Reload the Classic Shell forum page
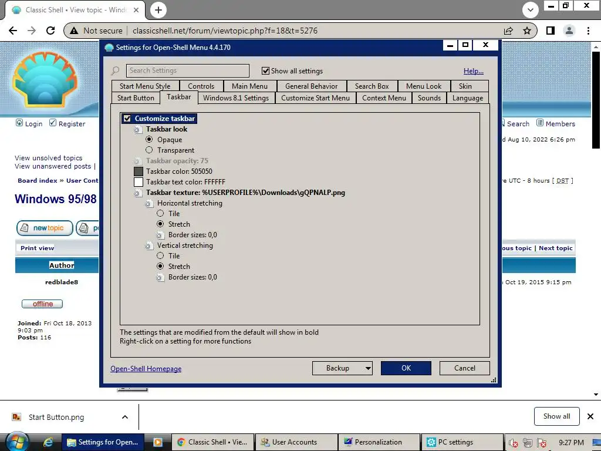601x451 pixels. click(50, 31)
